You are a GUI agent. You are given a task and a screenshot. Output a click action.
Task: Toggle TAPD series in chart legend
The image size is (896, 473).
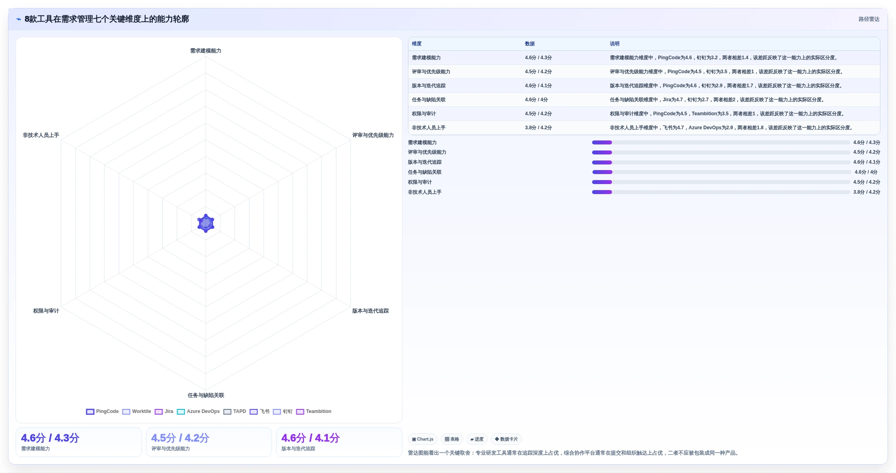pos(235,411)
